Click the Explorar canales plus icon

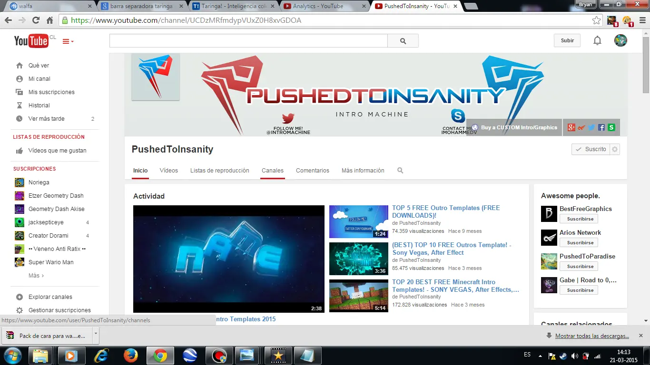pyautogui.click(x=20, y=297)
